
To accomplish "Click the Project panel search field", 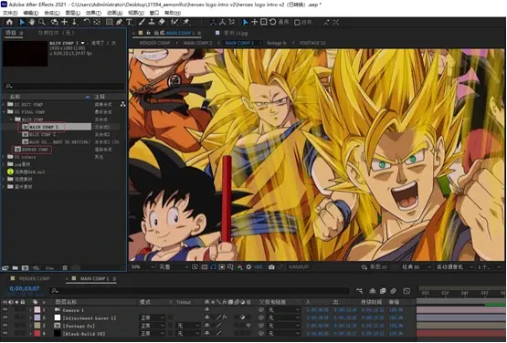I will tap(64, 87).
